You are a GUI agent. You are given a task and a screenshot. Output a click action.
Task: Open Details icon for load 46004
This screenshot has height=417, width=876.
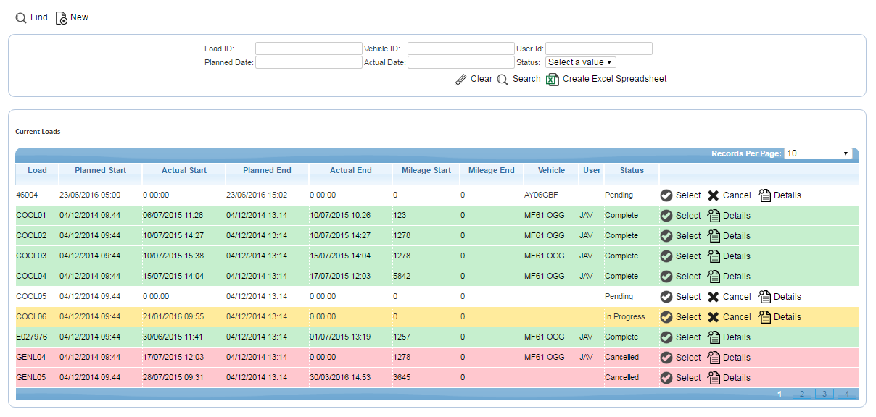tap(764, 195)
